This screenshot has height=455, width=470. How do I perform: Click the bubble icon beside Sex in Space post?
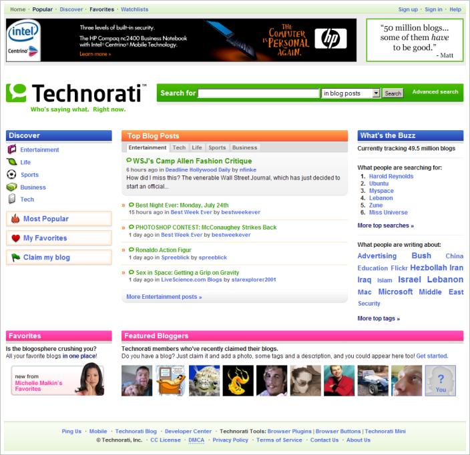[132, 272]
